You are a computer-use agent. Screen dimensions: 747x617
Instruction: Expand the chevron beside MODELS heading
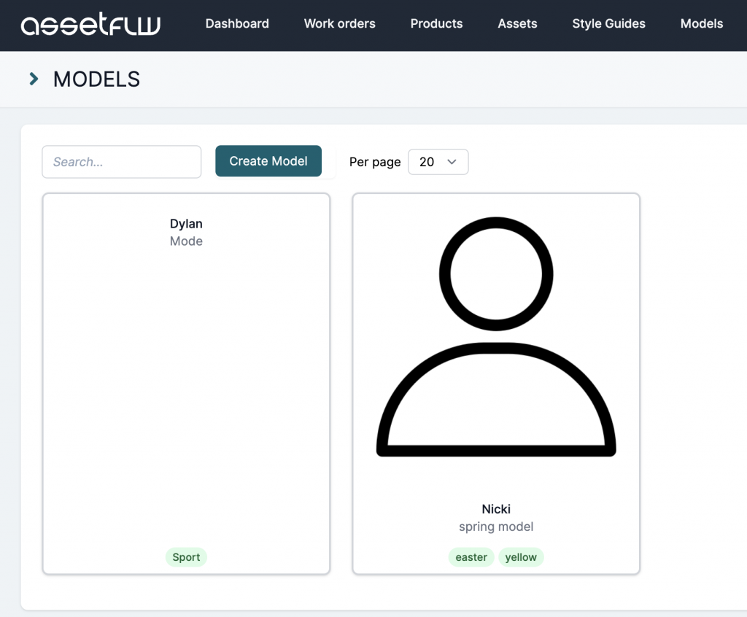pyautogui.click(x=34, y=79)
